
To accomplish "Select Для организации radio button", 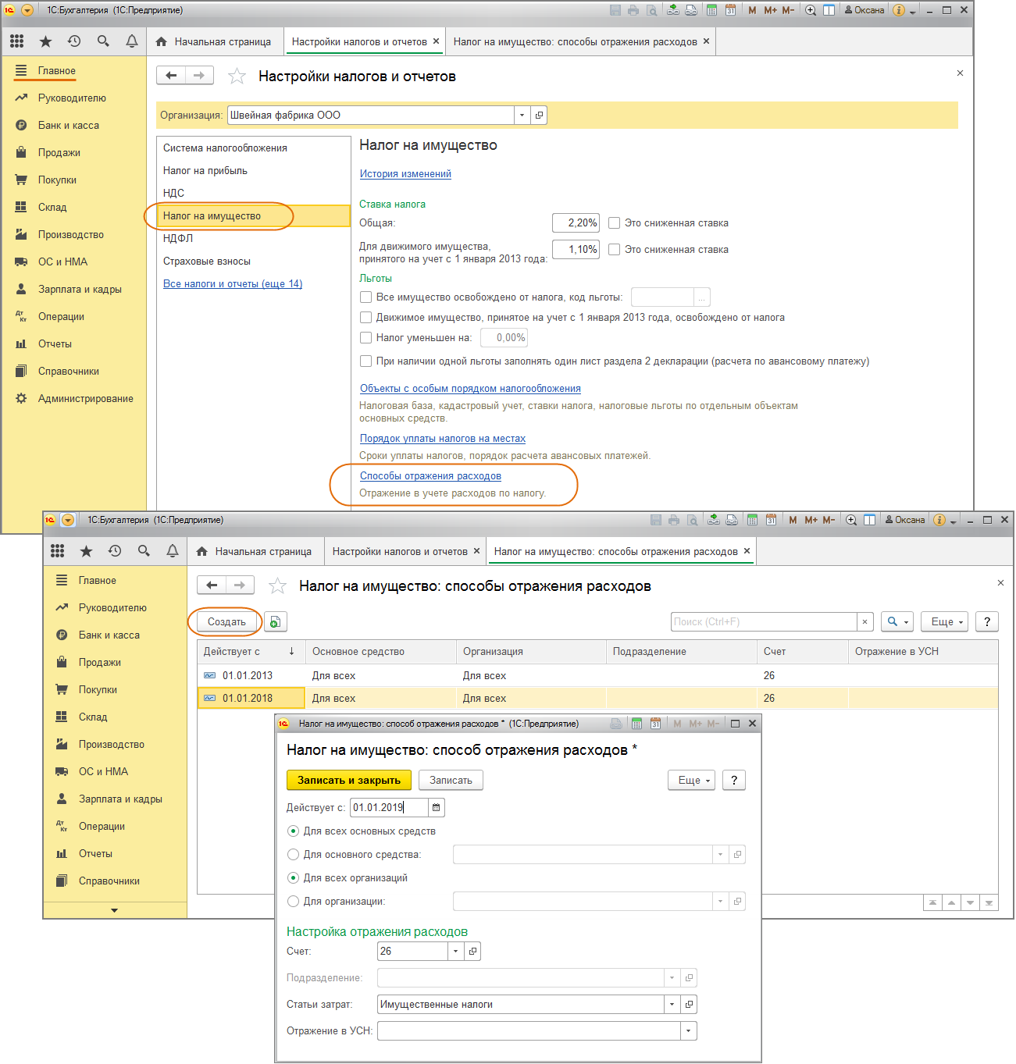I will [294, 902].
